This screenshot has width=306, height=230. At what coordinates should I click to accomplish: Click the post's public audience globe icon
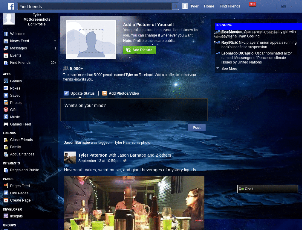click(125, 161)
